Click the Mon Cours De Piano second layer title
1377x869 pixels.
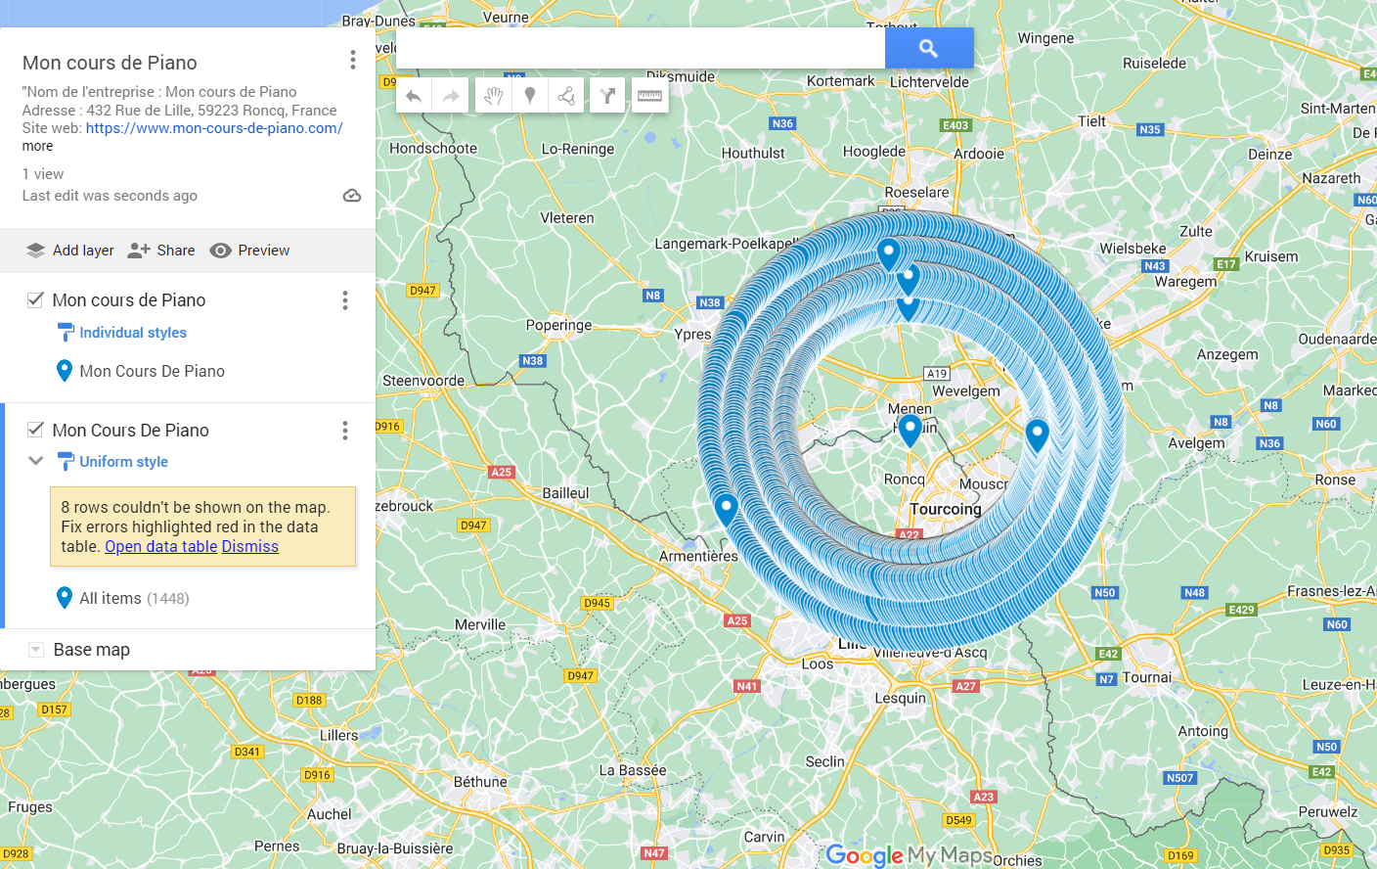(131, 431)
